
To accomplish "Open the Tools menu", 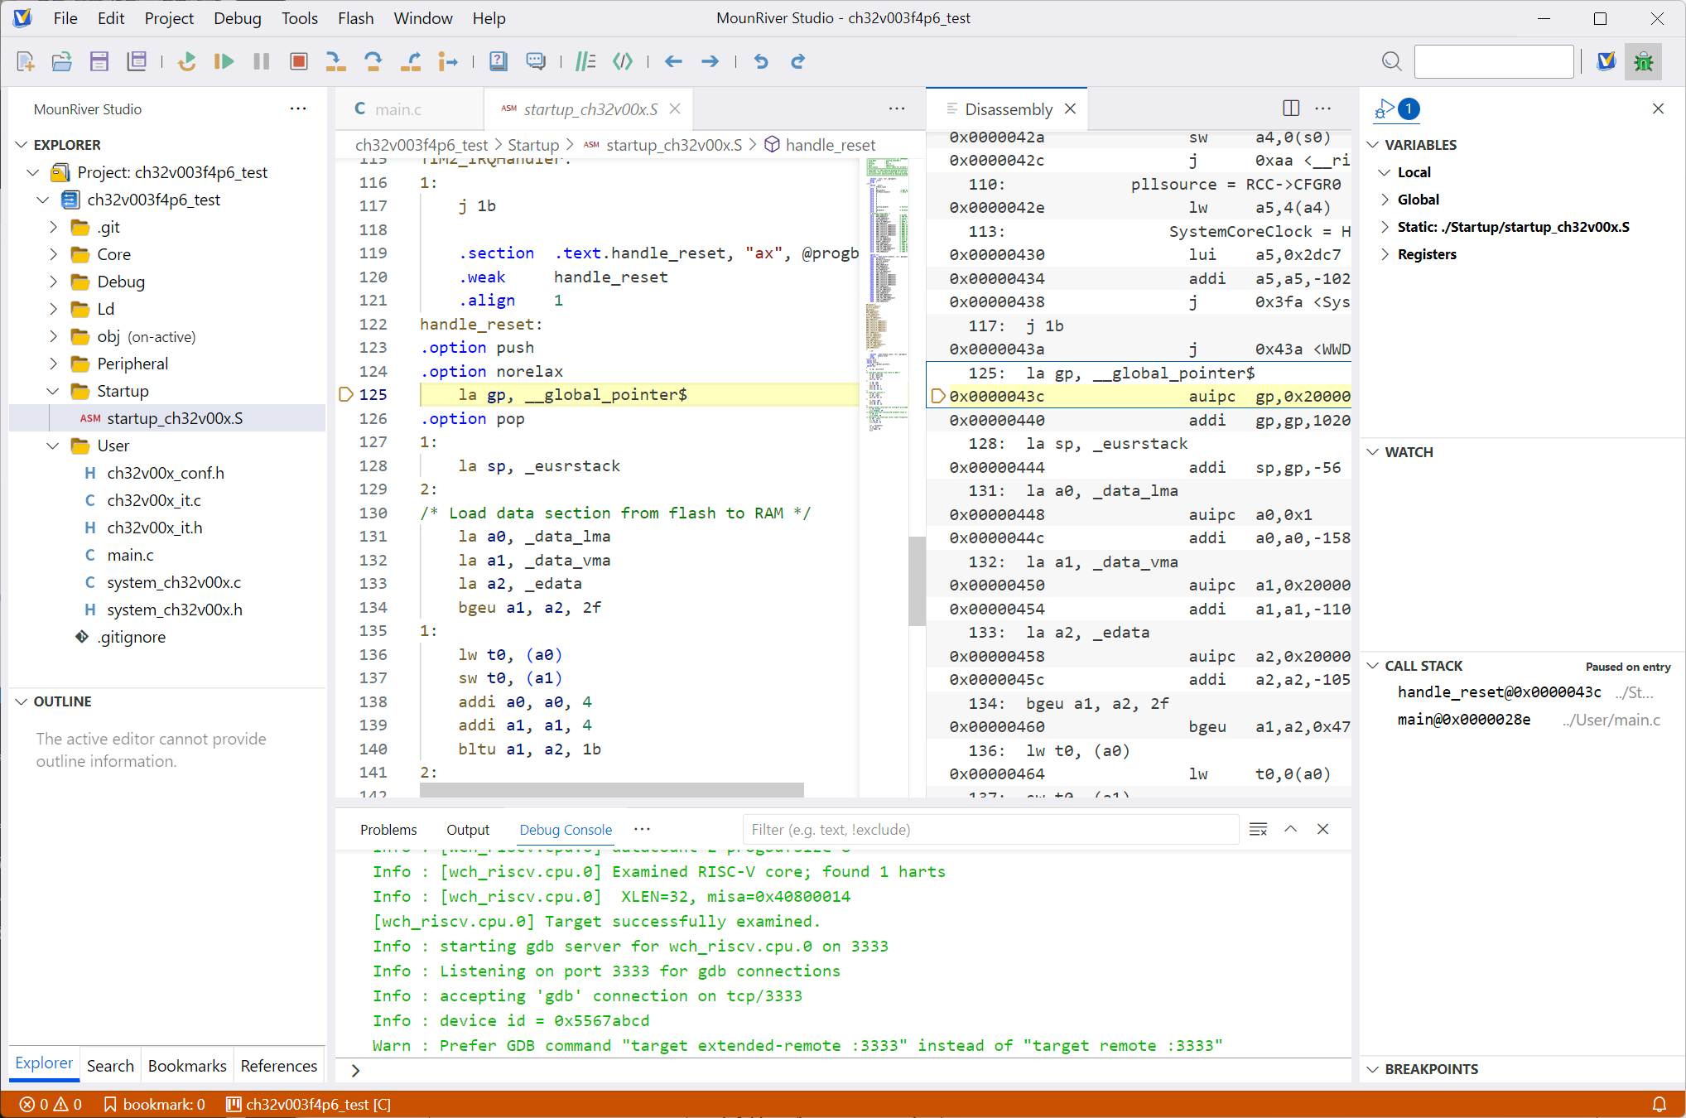I will click(x=300, y=18).
